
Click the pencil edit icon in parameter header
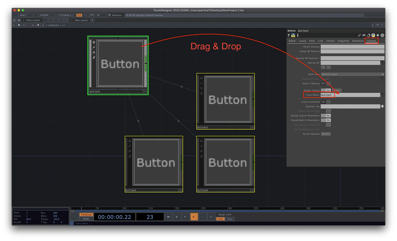point(359,35)
